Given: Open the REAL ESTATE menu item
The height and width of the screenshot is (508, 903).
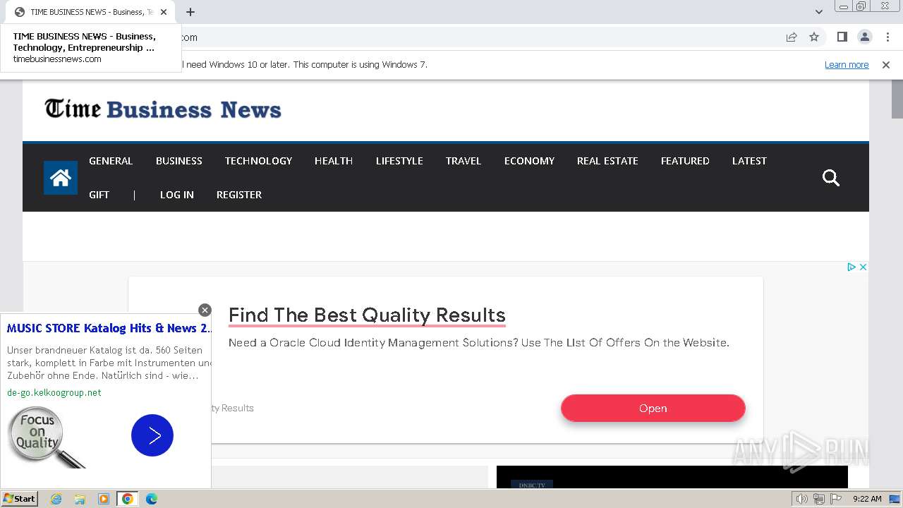Looking at the screenshot, I should point(607,161).
